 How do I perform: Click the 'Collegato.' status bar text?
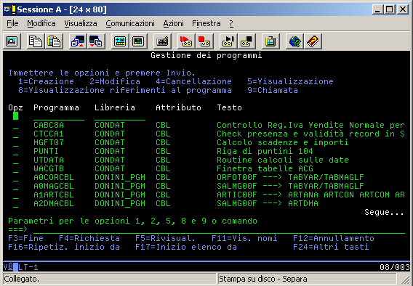click(x=21, y=279)
